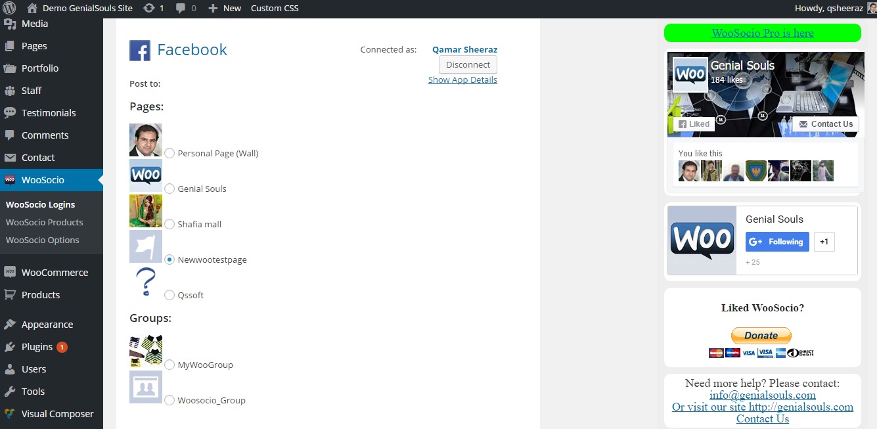Select the Qssoft radio button
The height and width of the screenshot is (429, 877).
tap(169, 295)
